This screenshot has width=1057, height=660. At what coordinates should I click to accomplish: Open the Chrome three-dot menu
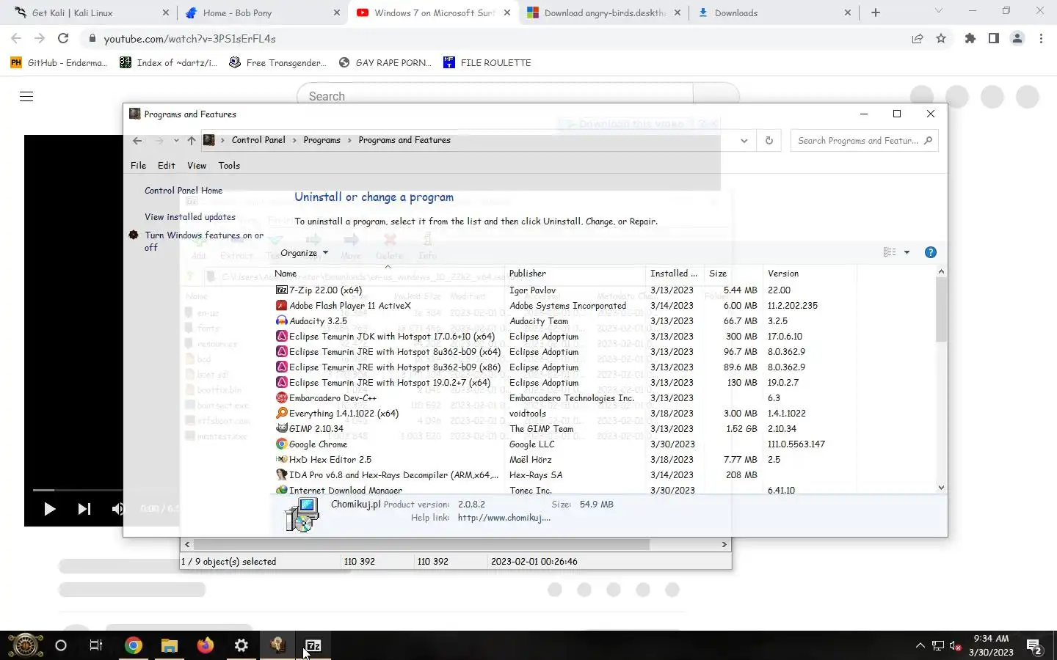tap(1041, 39)
